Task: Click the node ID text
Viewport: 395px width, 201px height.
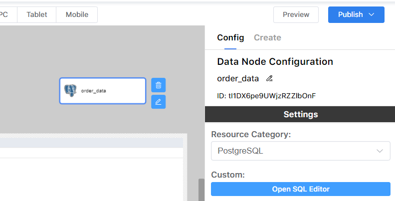Action: [266, 95]
